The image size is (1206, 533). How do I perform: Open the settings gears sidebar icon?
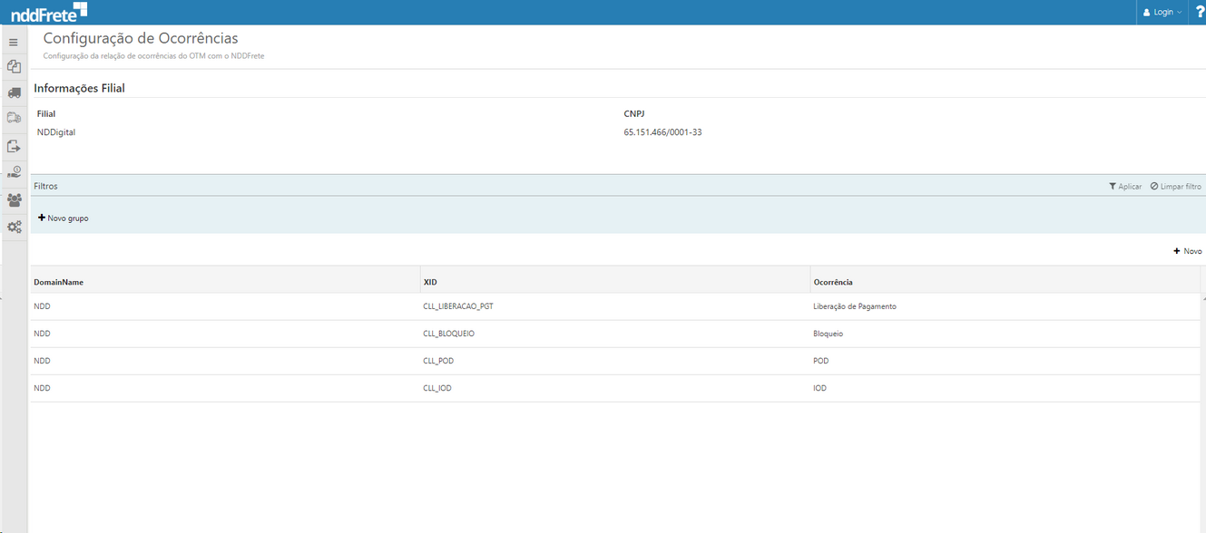[x=14, y=227]
